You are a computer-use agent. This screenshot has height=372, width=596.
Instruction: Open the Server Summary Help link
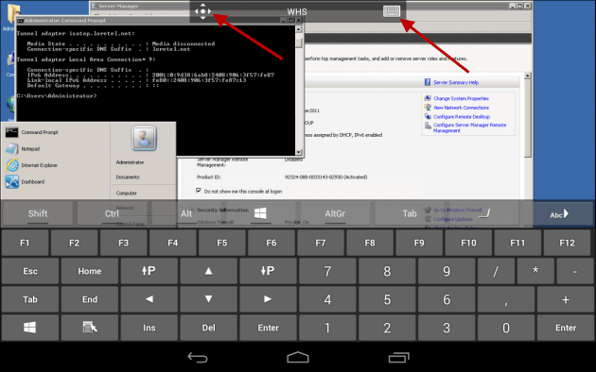pyautogui.click(x=456, y=82)
